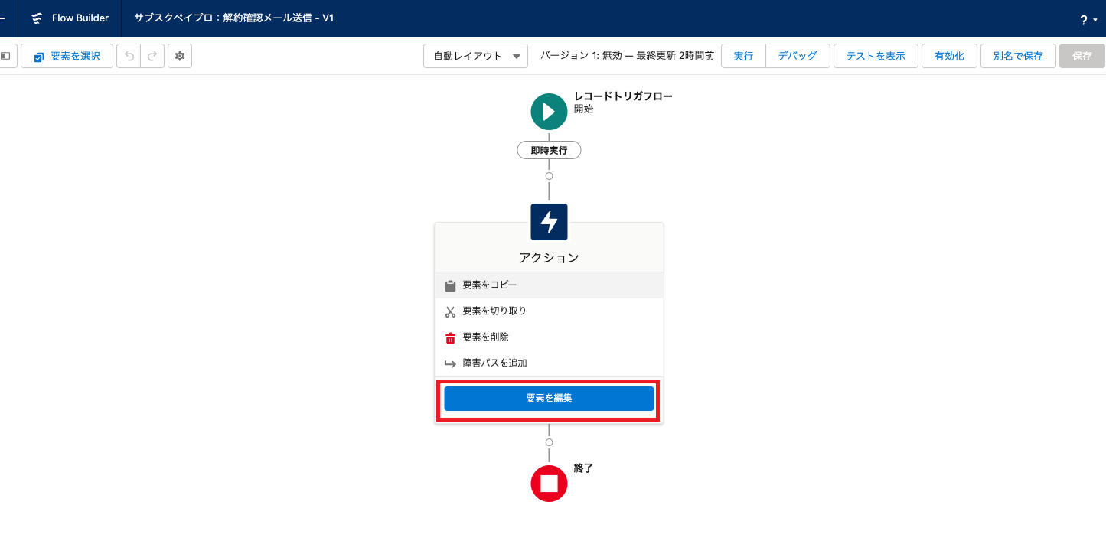Viewport: 1106px width, 541px height.
Task: Click the undo arrow icon
Action: pos(129,56)
